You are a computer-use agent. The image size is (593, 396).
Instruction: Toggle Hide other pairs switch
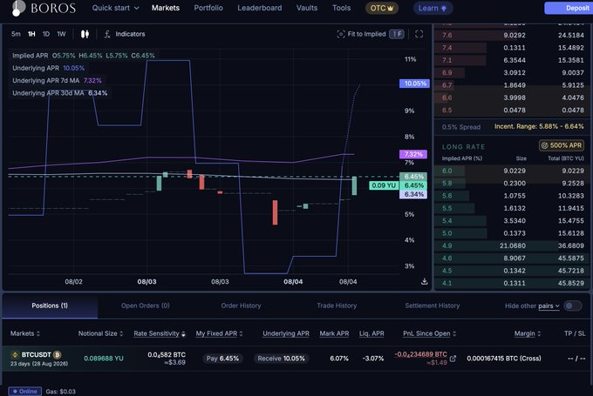pyautogui.click(x=573, y=305)
